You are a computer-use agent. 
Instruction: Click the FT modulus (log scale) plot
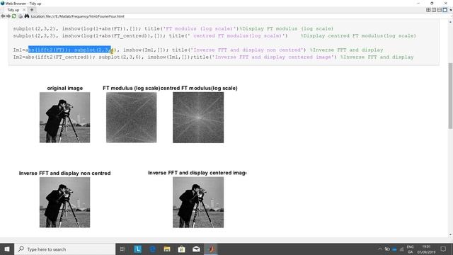132,118
